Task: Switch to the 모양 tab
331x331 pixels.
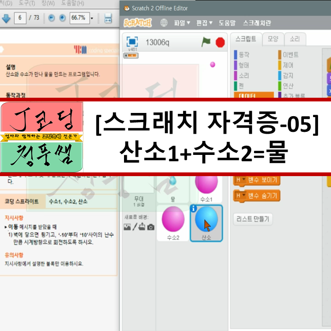Action: tap(273, 39)
